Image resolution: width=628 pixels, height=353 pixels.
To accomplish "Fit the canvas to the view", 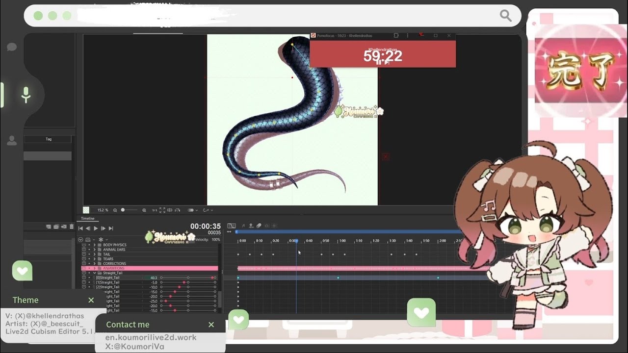I will [x=162, y=210].
